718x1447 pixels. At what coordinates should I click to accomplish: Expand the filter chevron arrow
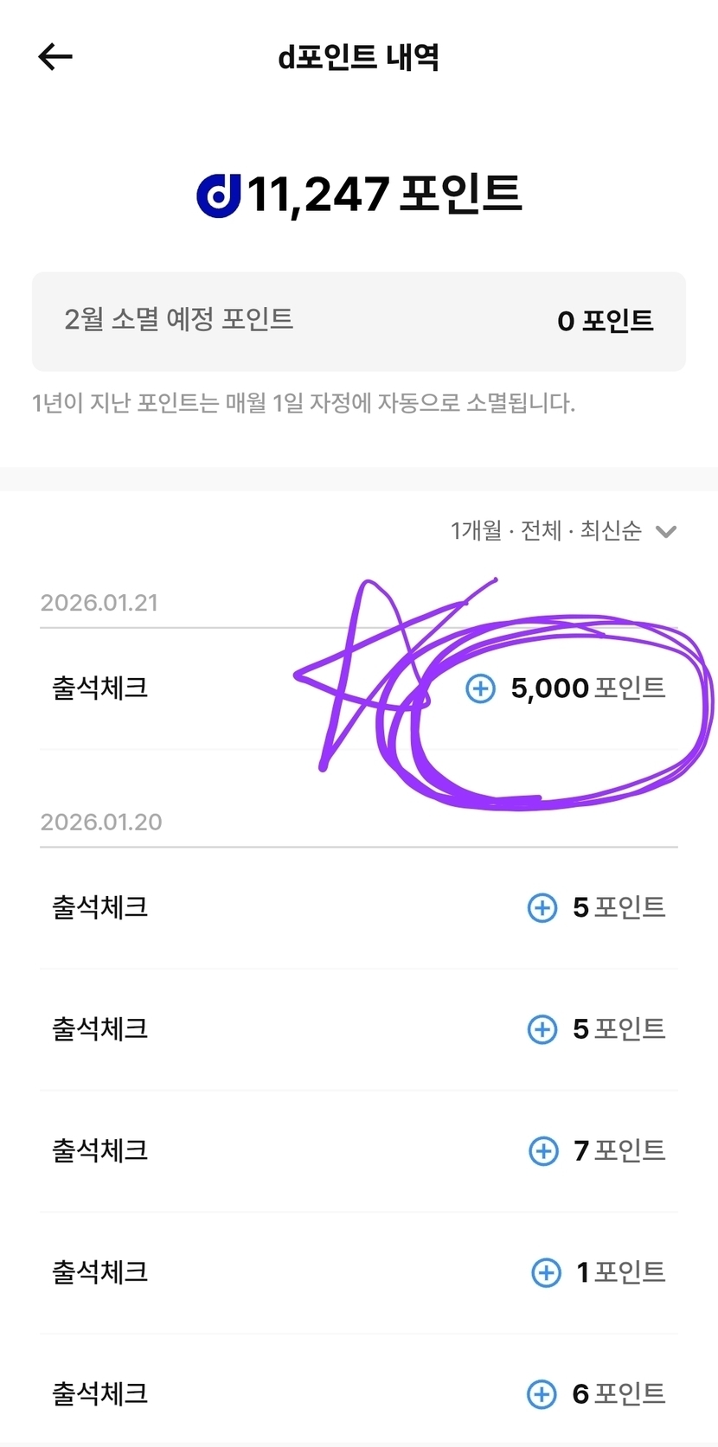[x=665, y=531]
